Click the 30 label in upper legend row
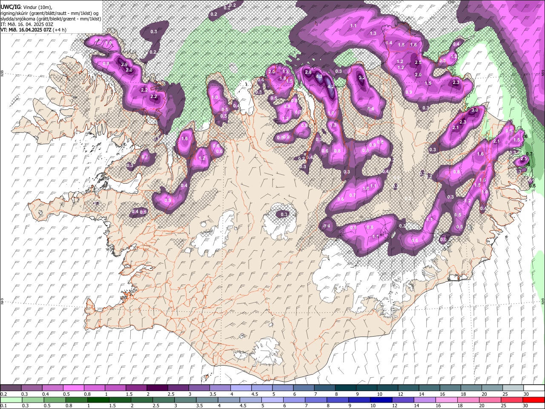 [526, 394]
